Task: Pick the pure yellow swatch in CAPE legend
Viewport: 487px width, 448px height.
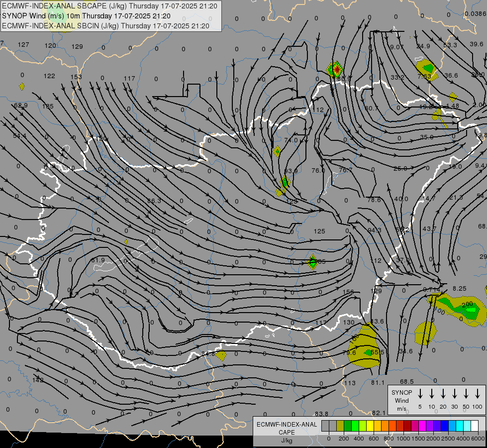Action: pyautogui.click(x=370, y=426)
